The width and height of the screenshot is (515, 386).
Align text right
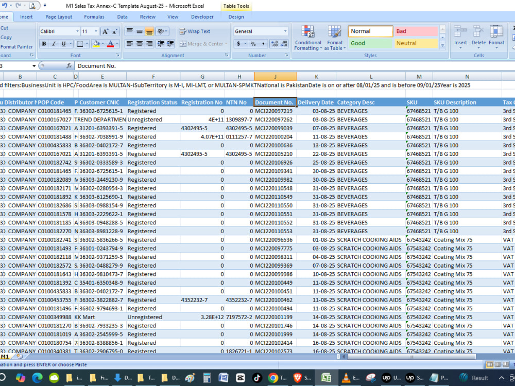(149, 44)
